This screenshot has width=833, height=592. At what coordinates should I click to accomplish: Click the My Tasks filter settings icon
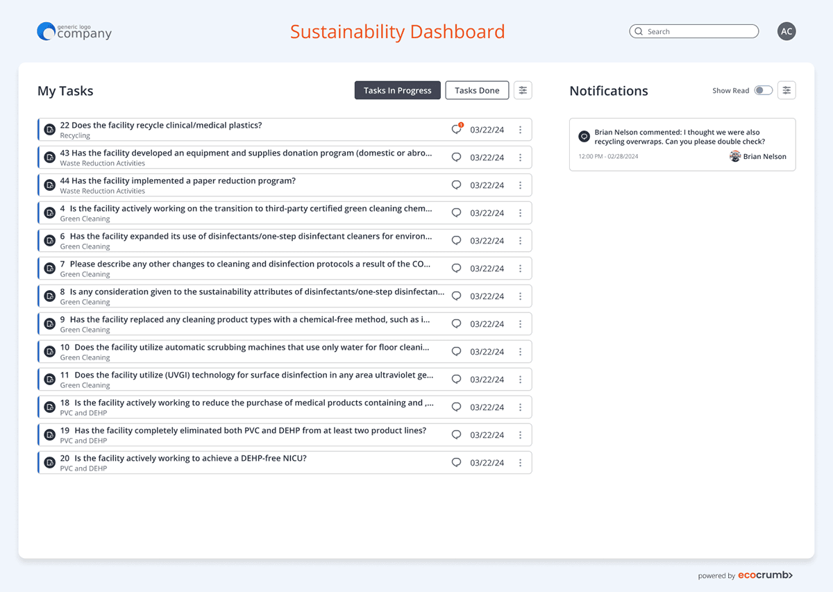point(523,90)
